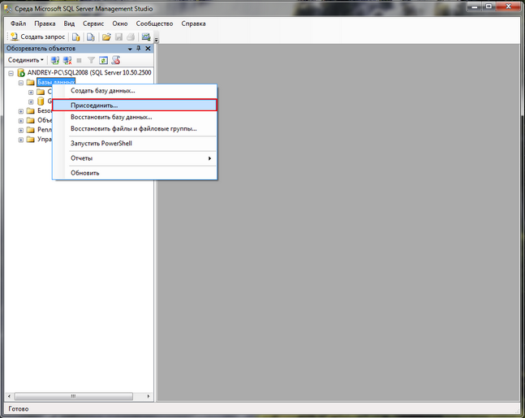Viewport: 525px width, 418px height.
Task: Expand the Объе... folder node
Action: click(21, 121)
